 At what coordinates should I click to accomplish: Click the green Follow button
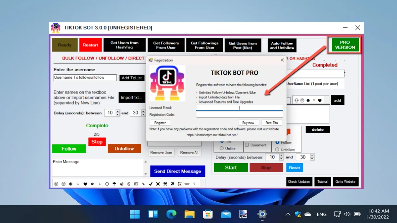pyautogui.click(x=69, y=149)
